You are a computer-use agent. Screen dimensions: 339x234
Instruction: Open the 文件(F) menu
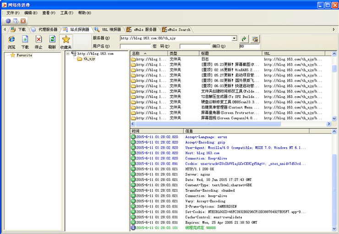(x=13, y=13)
